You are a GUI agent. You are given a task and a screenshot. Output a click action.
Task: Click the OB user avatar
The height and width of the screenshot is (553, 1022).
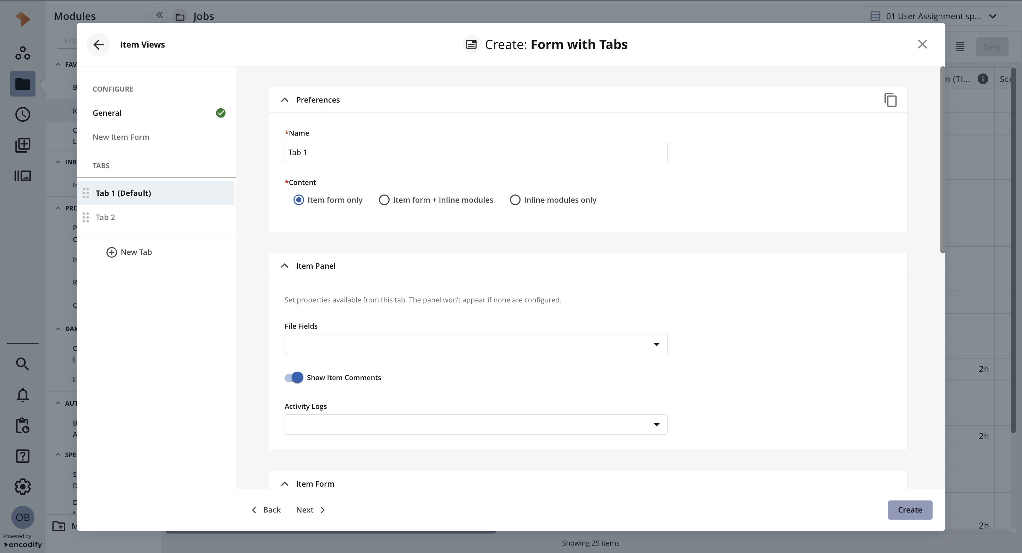(x=23, y=517)
